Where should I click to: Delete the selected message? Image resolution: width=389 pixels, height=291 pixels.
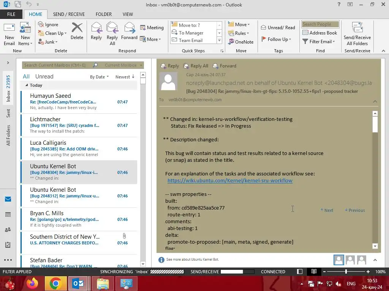77,31
